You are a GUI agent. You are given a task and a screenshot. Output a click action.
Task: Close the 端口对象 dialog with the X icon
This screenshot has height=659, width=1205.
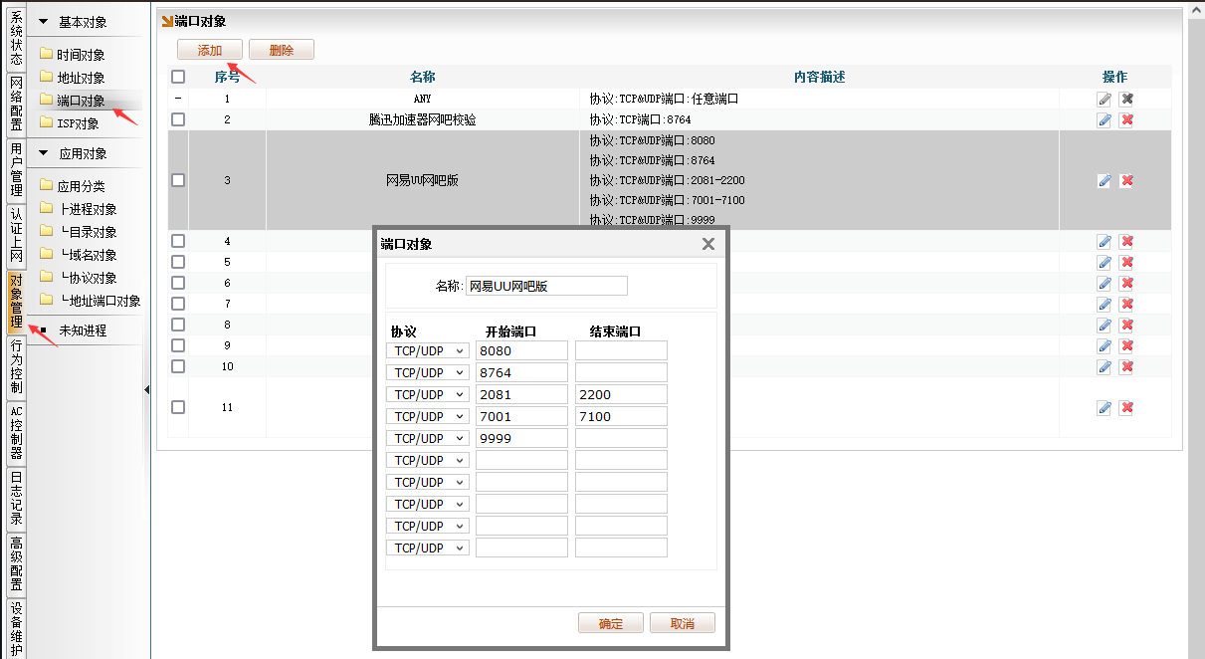(x=708, y=244)
